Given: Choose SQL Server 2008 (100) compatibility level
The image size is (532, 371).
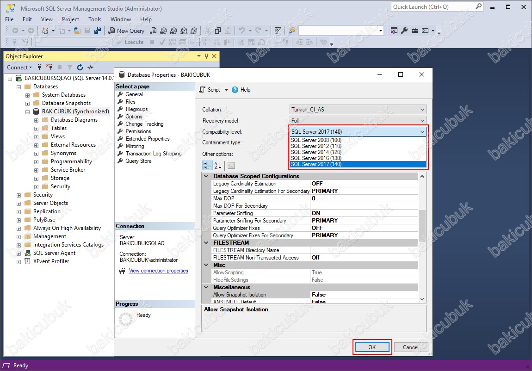Looking at the screenshot, I should [x=358, y=140].
